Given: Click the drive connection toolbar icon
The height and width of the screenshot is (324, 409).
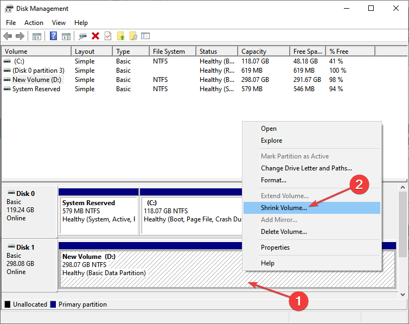Looking at the screenshot, I should click(x=82, y=36).
